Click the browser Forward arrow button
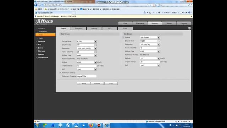 coord(39,5)
